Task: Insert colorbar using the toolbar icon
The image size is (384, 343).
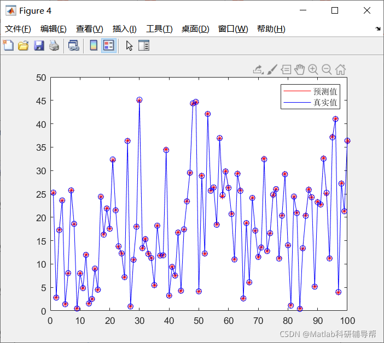Action: 94,45
